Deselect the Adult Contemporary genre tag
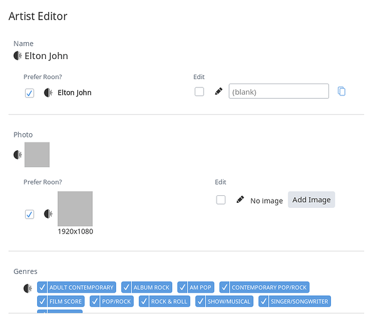The image size is (373, 314). 77,288
